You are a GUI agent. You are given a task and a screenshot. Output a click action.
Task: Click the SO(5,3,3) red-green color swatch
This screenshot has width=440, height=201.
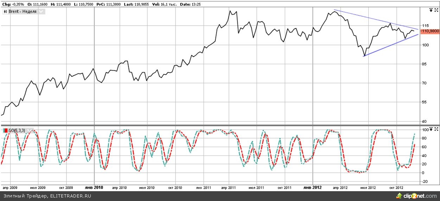5,130
